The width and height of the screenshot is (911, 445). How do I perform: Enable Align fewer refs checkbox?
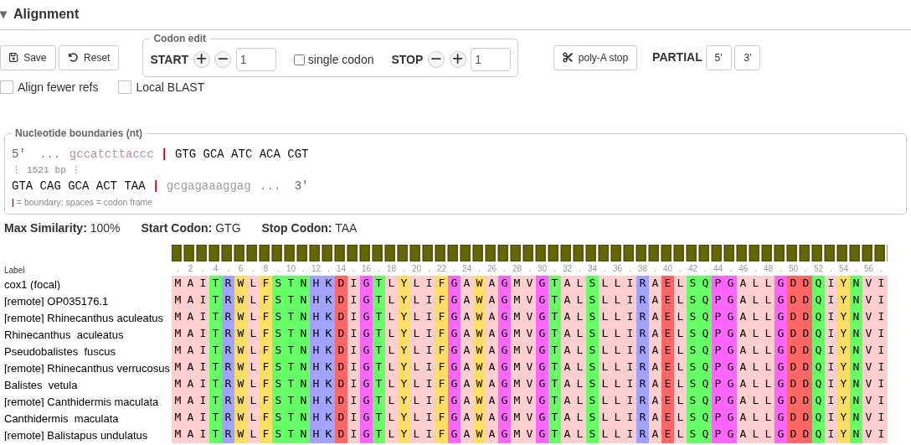pos(7,87)
